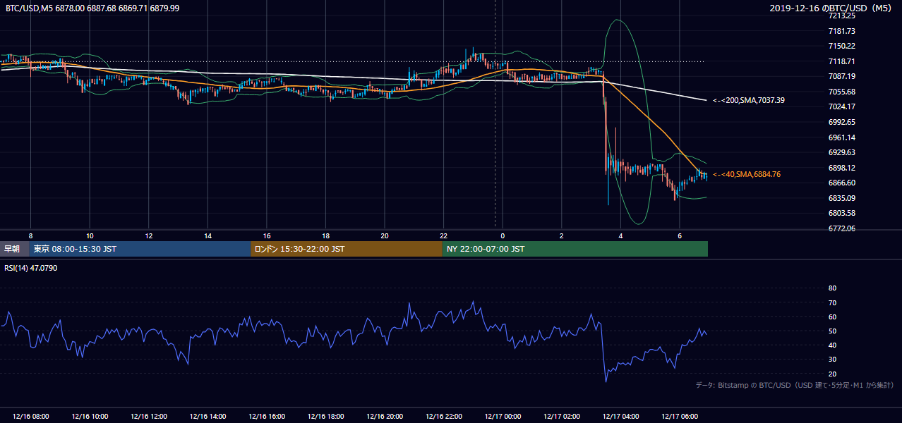Screen dimensions: 902x423
Task: Click the 12/16 14:00 date label
Action: pos(208,417)
